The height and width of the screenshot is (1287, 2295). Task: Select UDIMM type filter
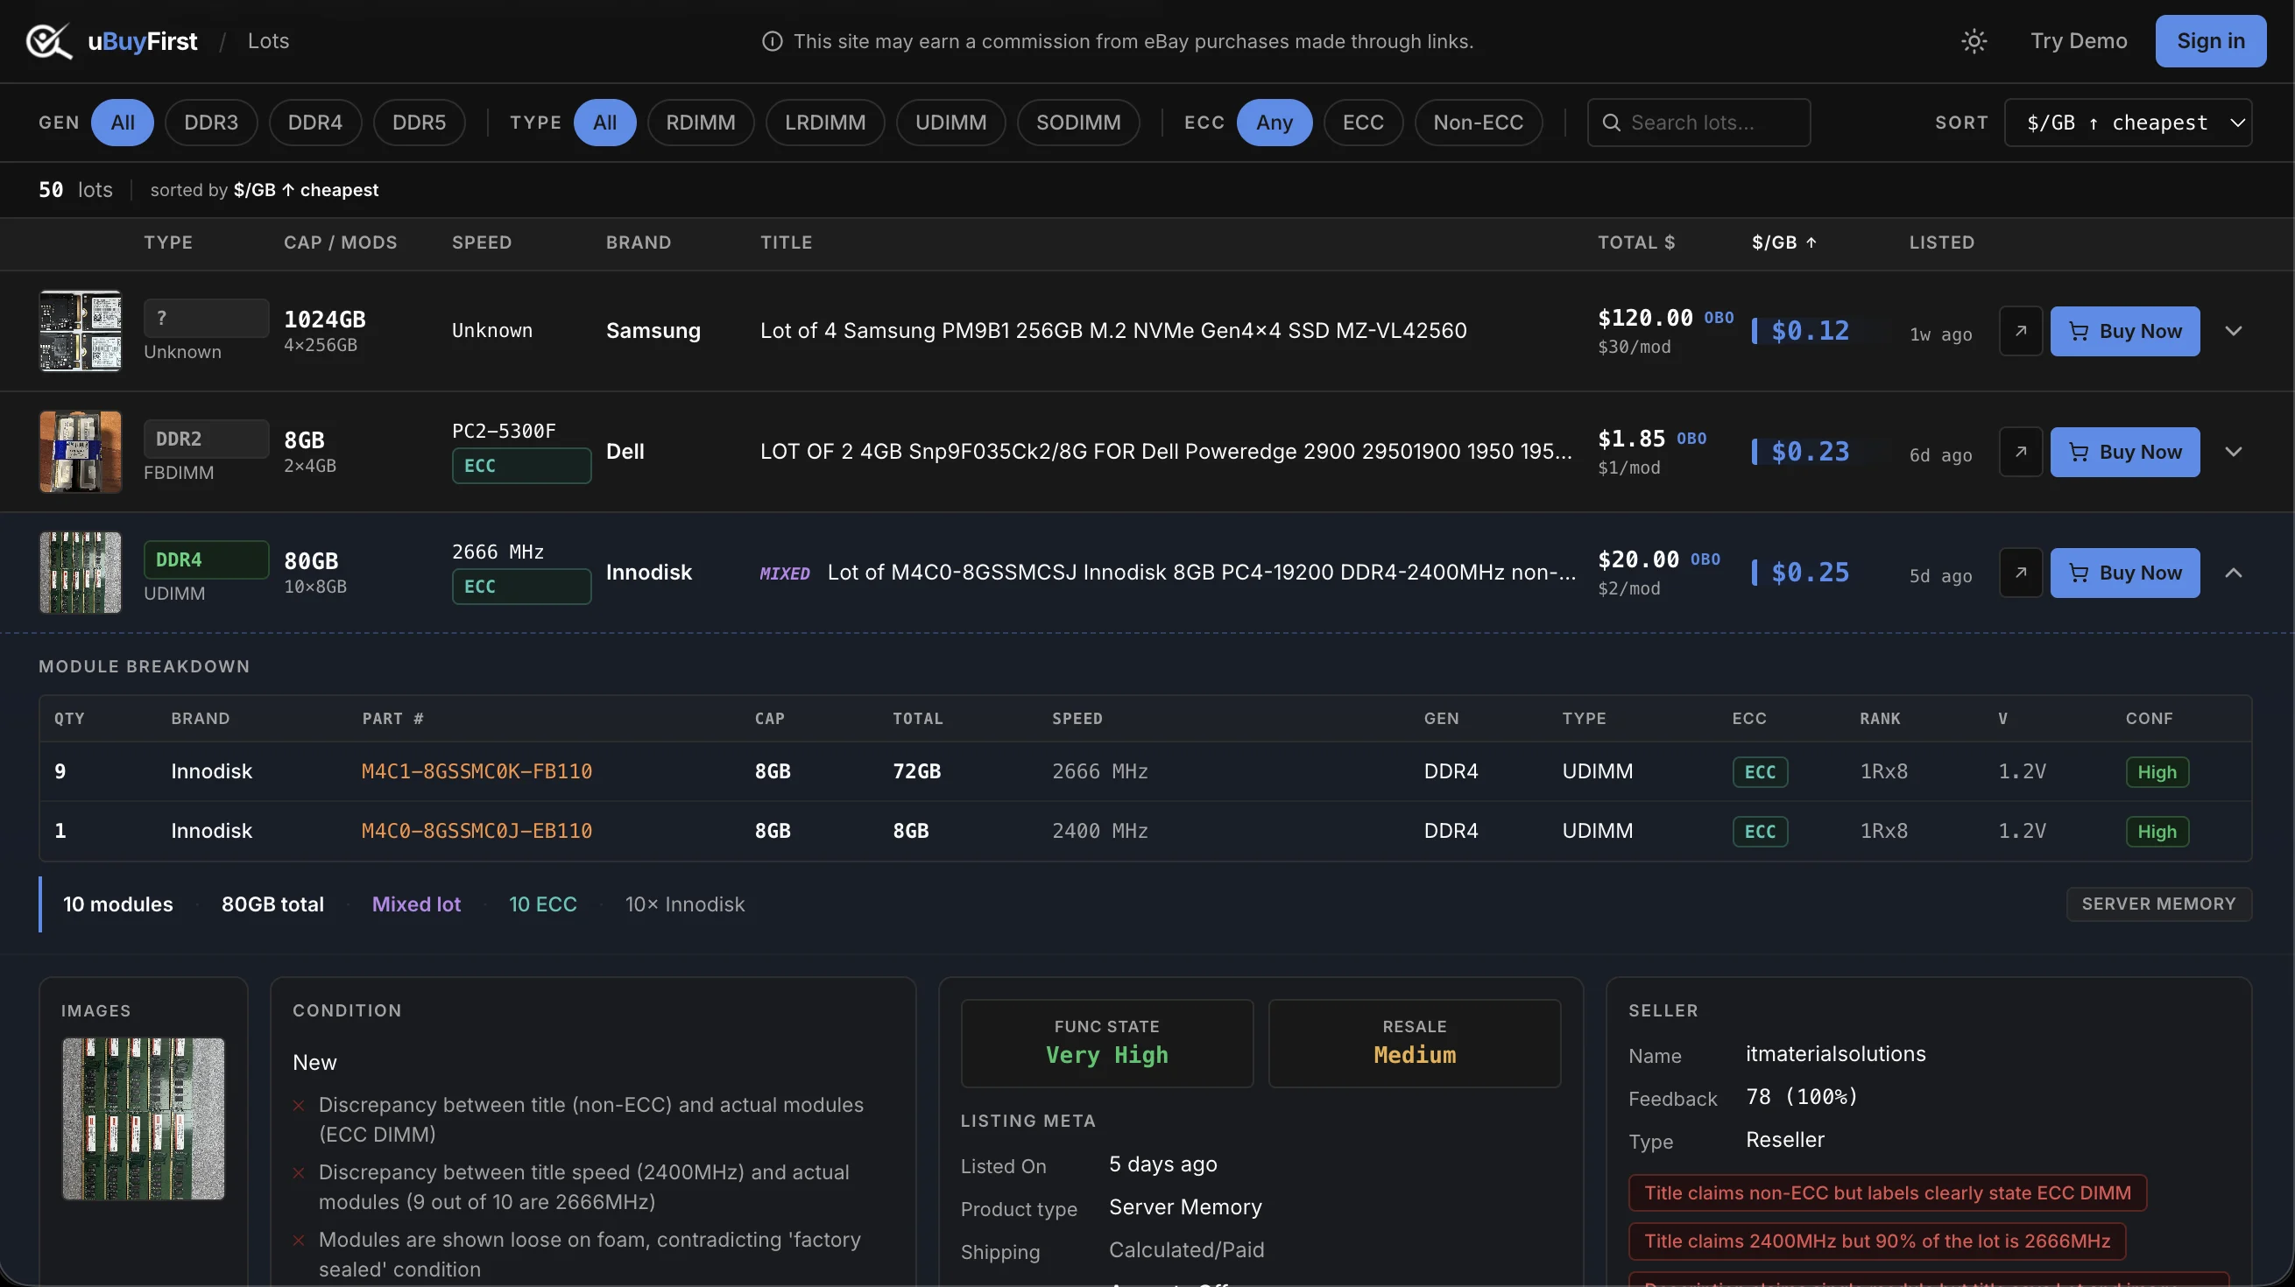[x=950, y=122]
